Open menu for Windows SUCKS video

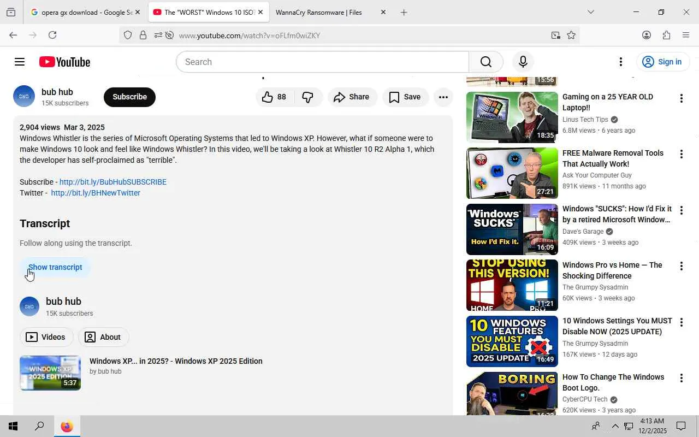click(x=681, y=210)
